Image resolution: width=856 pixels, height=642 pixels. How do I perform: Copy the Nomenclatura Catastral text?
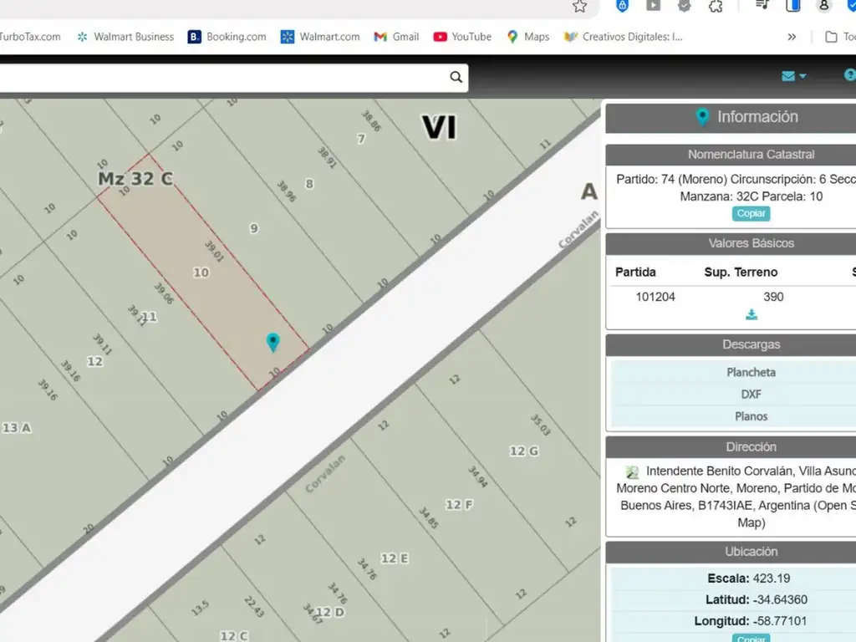(x=751, y=213)
